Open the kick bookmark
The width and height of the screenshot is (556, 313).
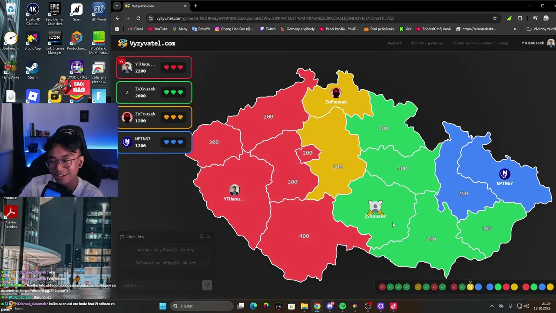pos(405,29)
